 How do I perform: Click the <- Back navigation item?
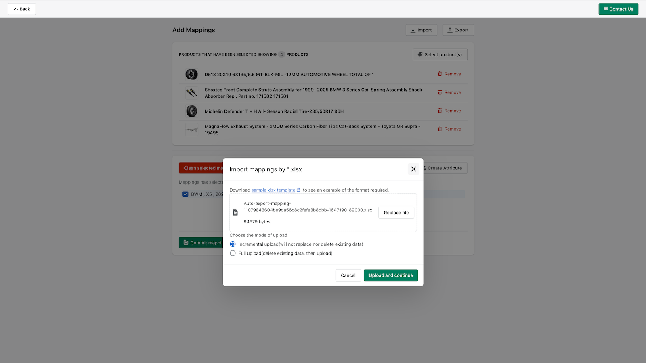click(x=21, y=8)
